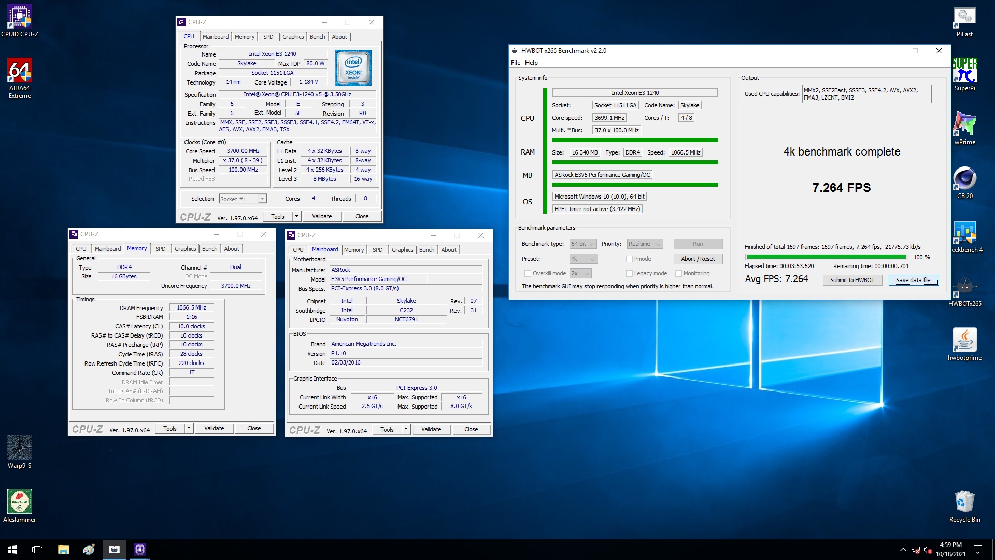Viewport: 995px width, 560px height.
Task: Open the Overkill mode 2x dropdown
Action: pyautogui.click(x=580, y=273)
